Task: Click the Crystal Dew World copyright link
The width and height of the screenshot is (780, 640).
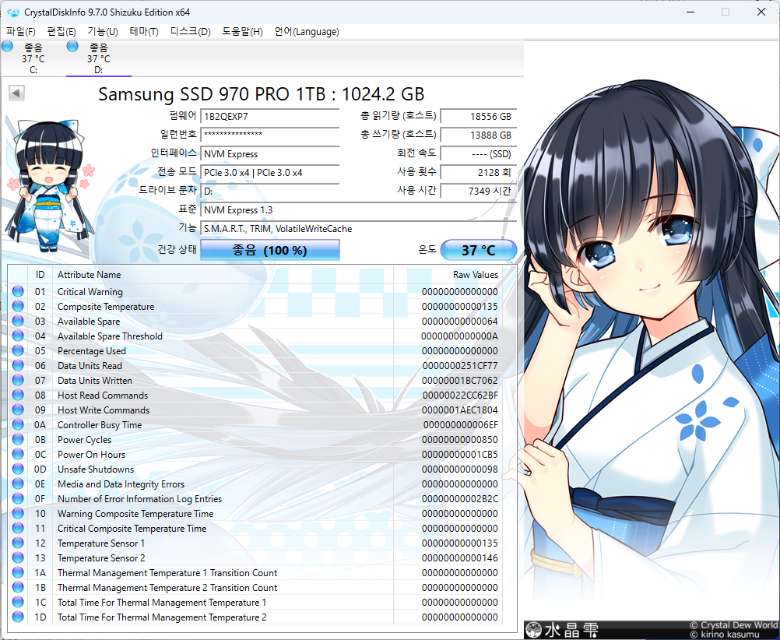Action: [734, 625]
